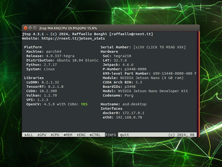Screen dimensions: 222x167
Task: Click the P-Number: p3448-0000 line
Action: (124, 69)
